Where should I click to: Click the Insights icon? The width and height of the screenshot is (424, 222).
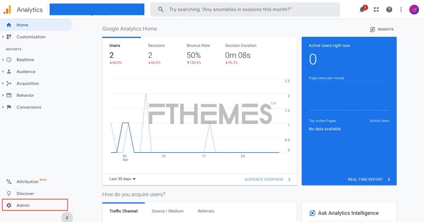point(372,29)
